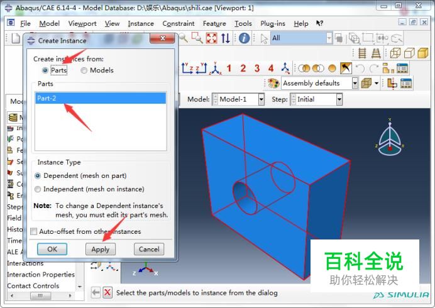Click the Cancel button
The image size is (435, 308).
pos(149,249)
